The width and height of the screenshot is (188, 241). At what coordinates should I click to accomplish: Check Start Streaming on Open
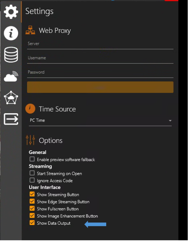(32, 173)
